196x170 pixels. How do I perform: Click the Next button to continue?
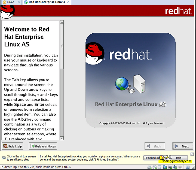pos(183,146)
